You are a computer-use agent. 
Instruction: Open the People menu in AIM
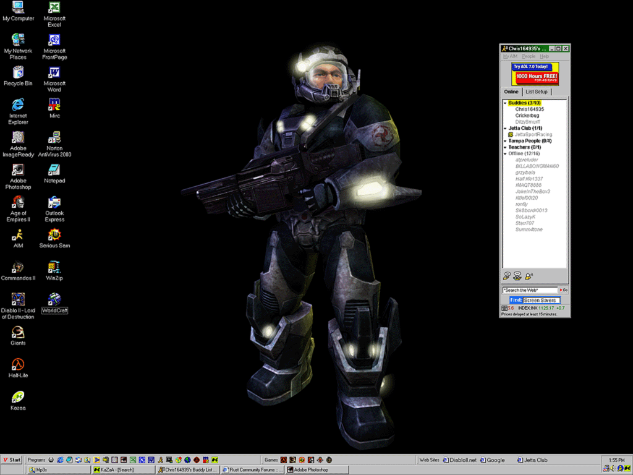tap(529, 56)
